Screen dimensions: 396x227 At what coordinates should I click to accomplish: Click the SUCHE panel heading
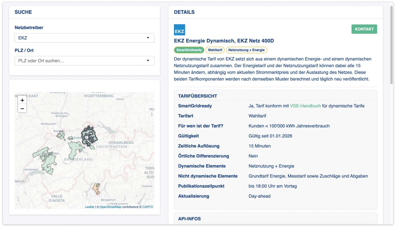click(23, 12)
